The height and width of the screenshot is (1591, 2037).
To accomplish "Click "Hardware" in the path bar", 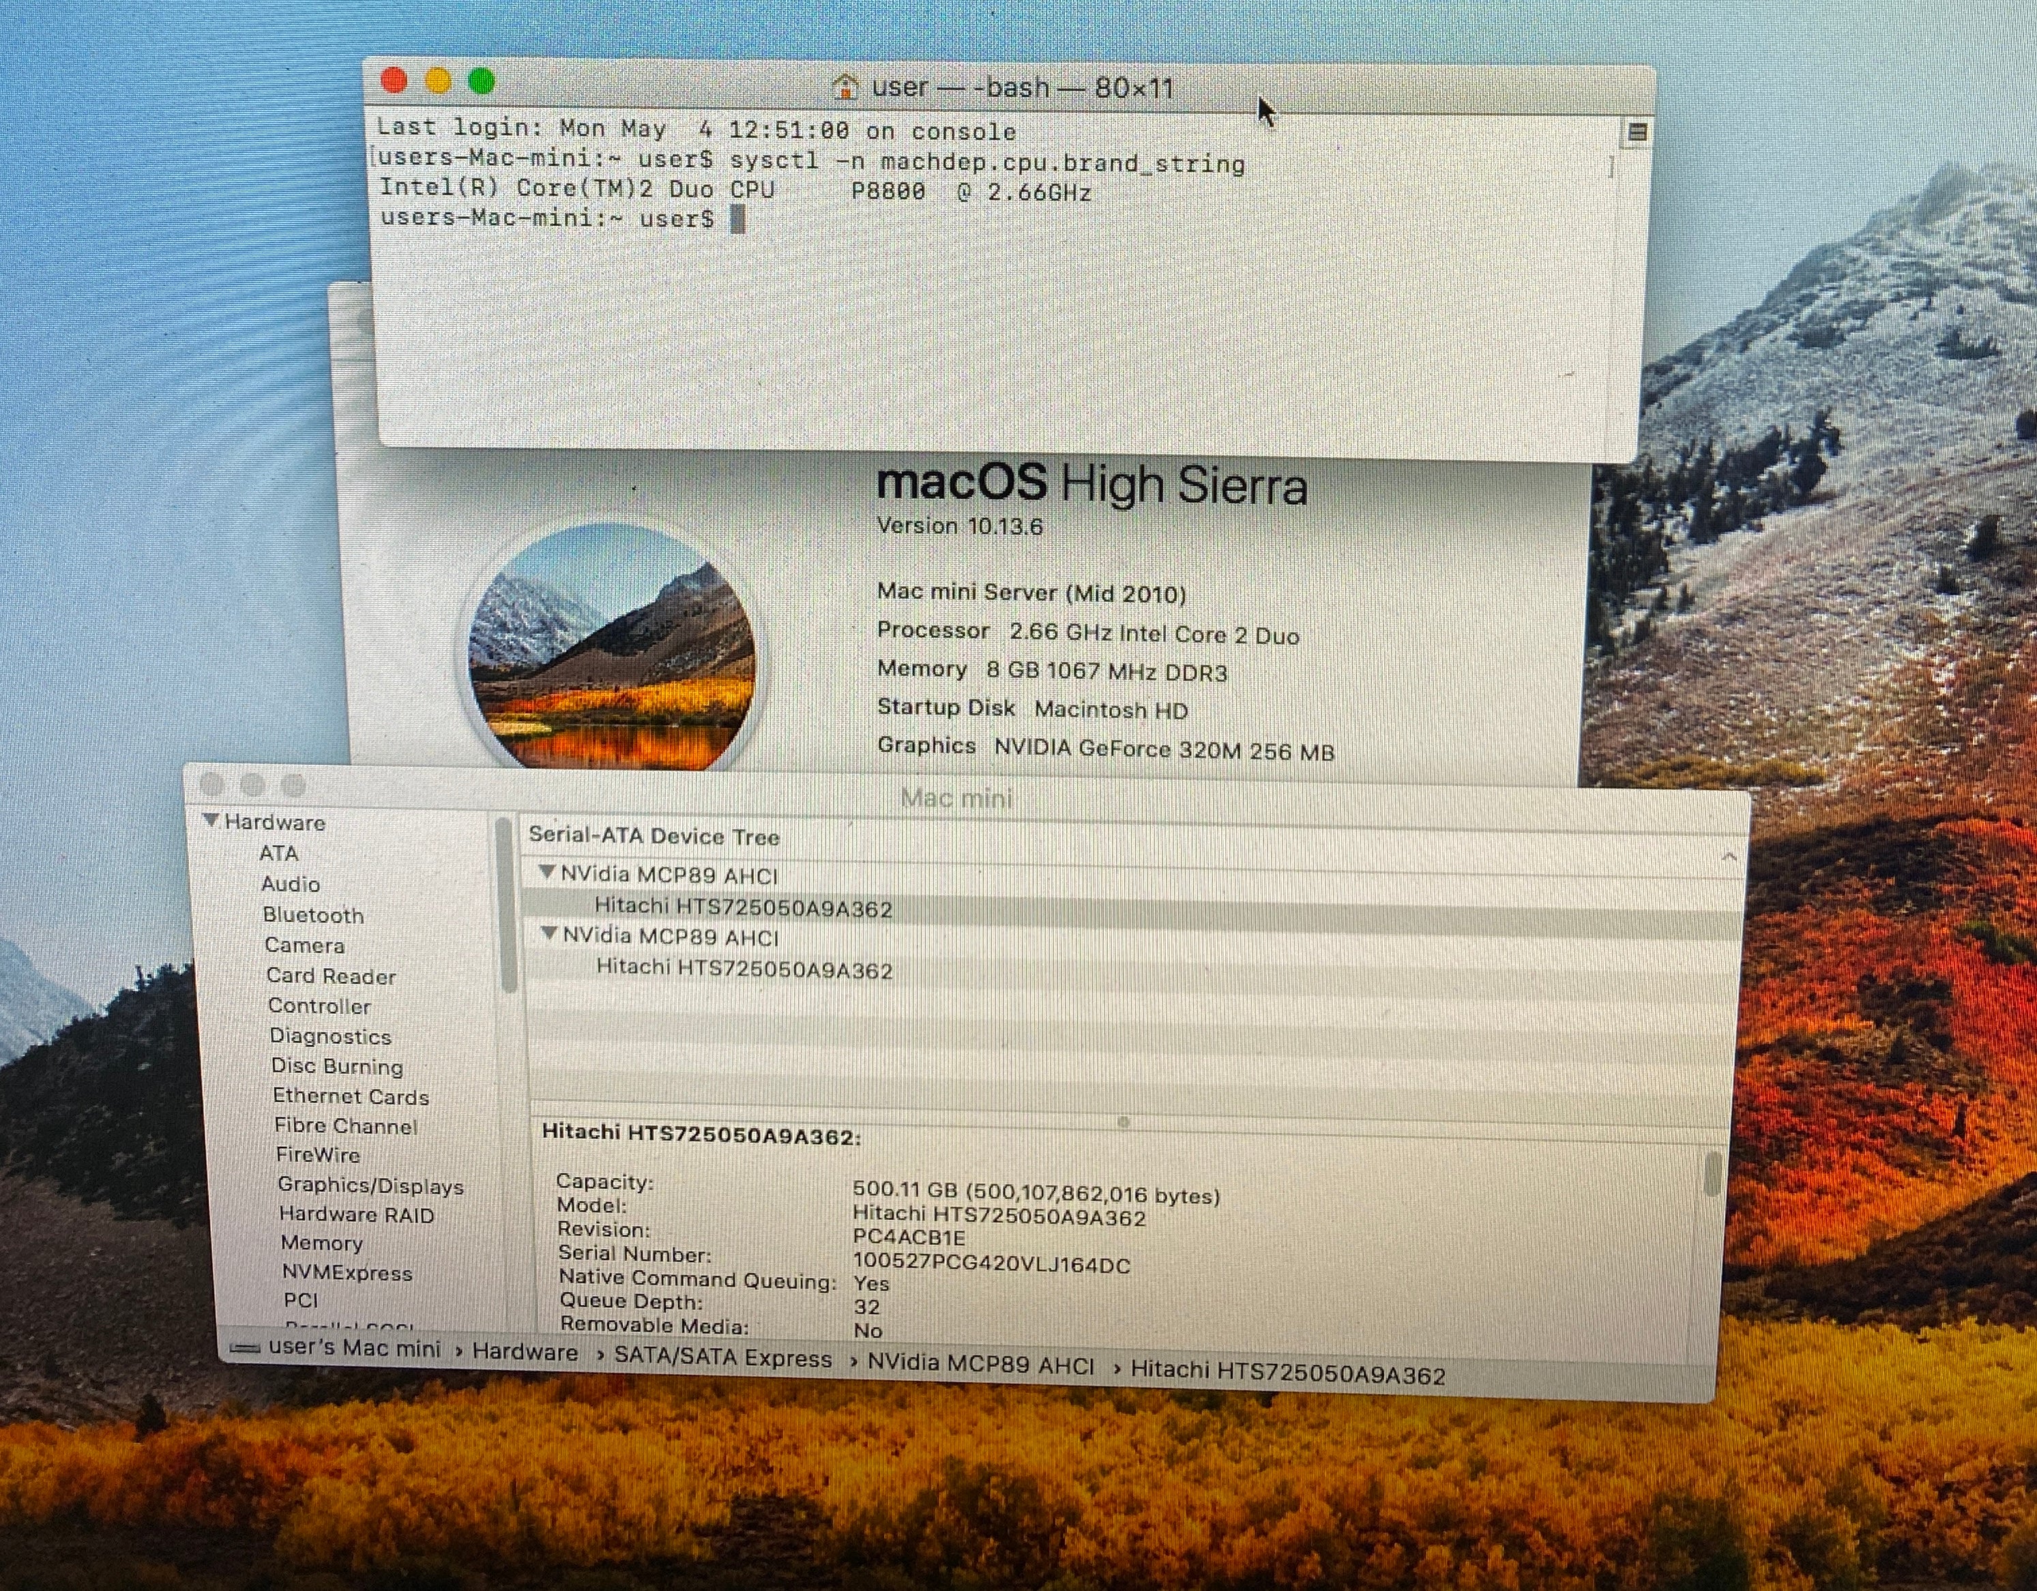I will 525,1352.
